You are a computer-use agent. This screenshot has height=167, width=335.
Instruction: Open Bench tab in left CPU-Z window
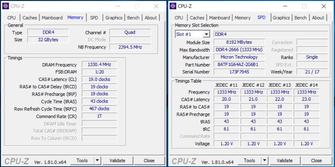pos(133,18)
